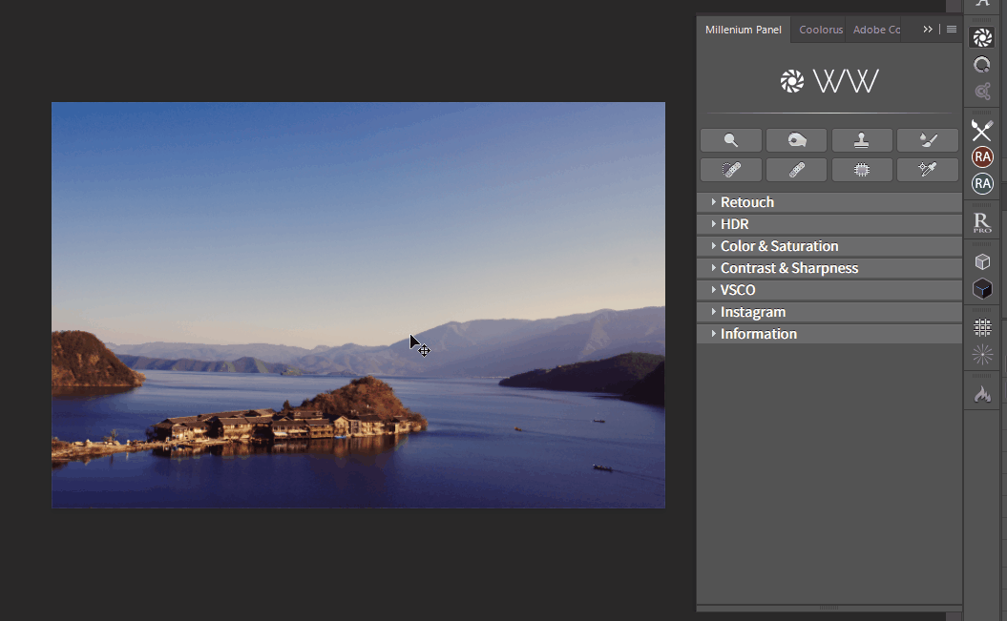Open the crossed brush and fork panel icon

point(982,131)
